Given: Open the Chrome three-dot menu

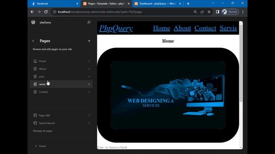Looking at the screenshot, I should 243,12.
